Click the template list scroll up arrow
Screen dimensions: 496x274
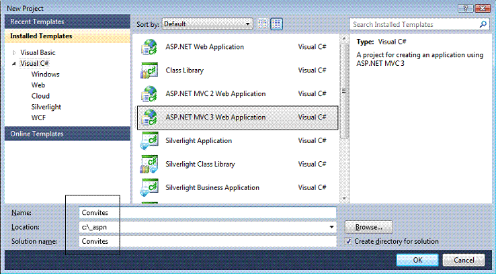pyautogui.click(x=344, y=39)
